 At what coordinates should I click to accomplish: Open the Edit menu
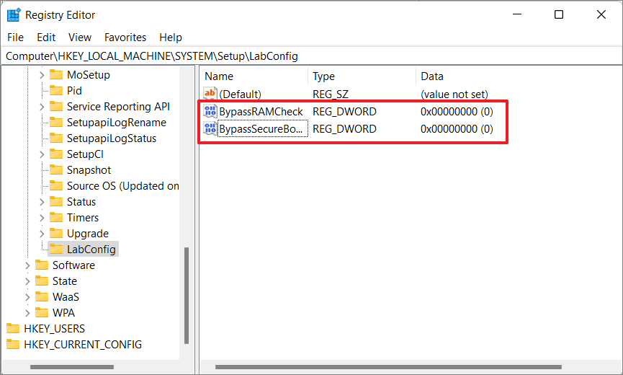tap(46, 37)
